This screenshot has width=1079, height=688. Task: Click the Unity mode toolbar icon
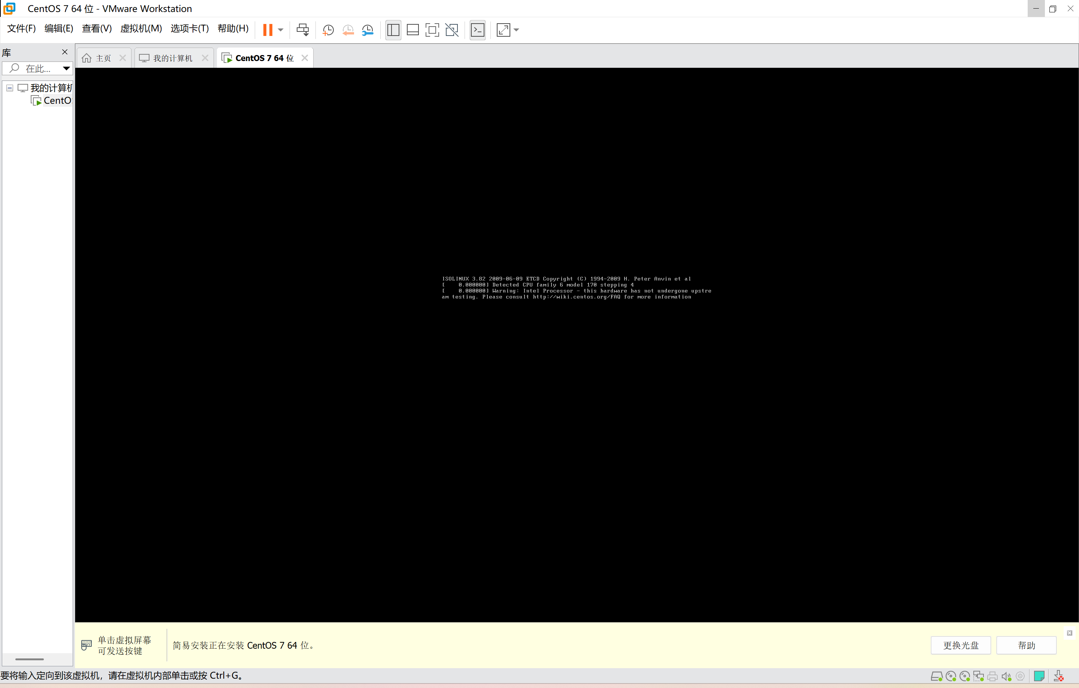pyautogui.click(x=452, y=30)
